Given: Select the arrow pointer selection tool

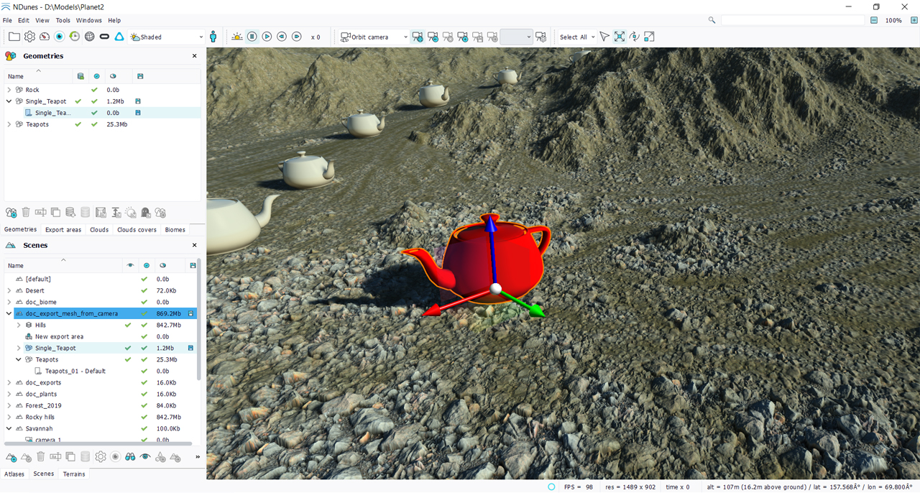Looking at the screenshot, I should [604, 37].
